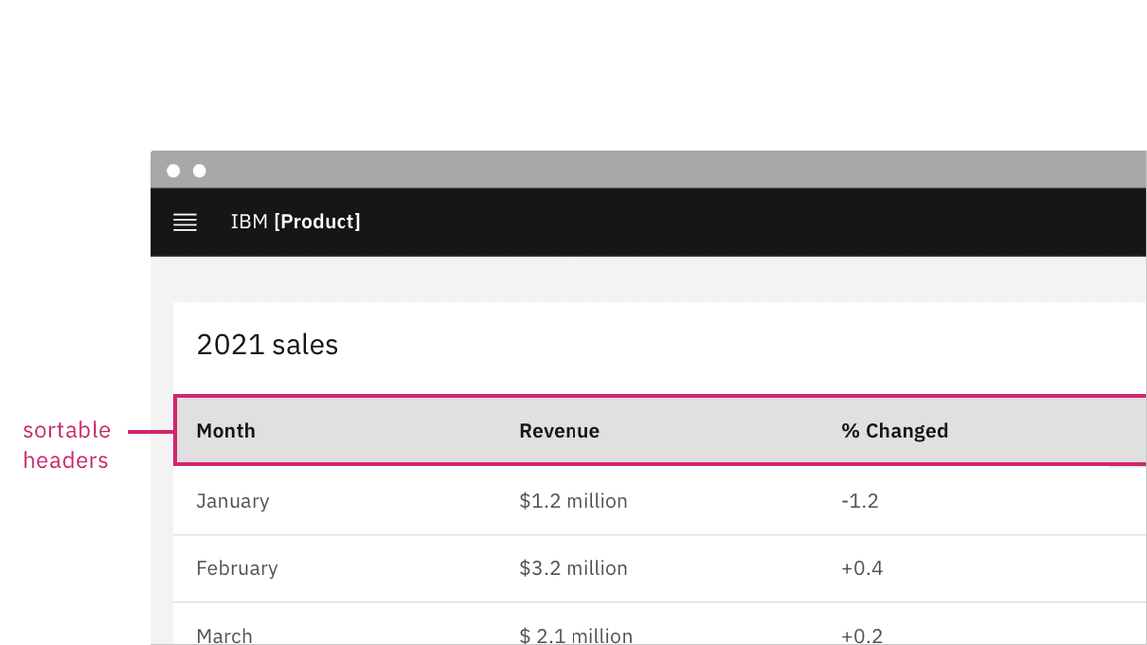Click the first window control dot

tap(173, 171)
